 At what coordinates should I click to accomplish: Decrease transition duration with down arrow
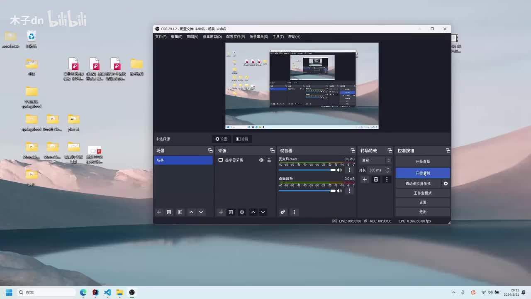point(388,172)
